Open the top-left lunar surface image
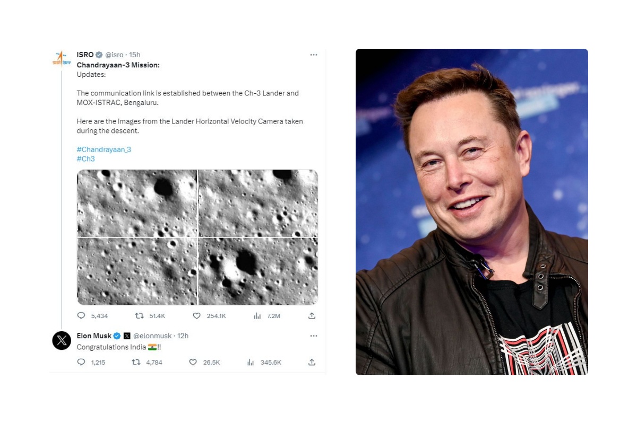This screenshot has height=424, width=637. [x=137, y=203]
